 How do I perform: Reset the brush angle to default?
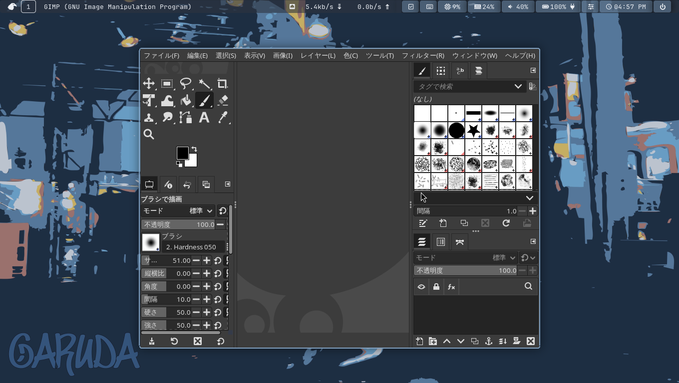pos(218,286)
